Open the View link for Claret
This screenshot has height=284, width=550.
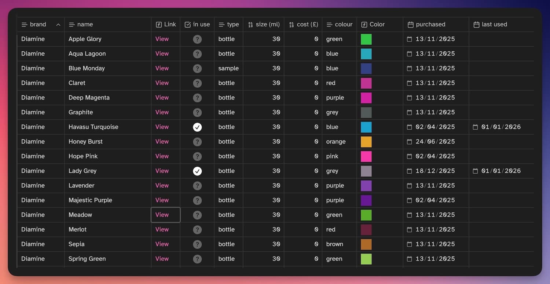(x=162, y=83)
